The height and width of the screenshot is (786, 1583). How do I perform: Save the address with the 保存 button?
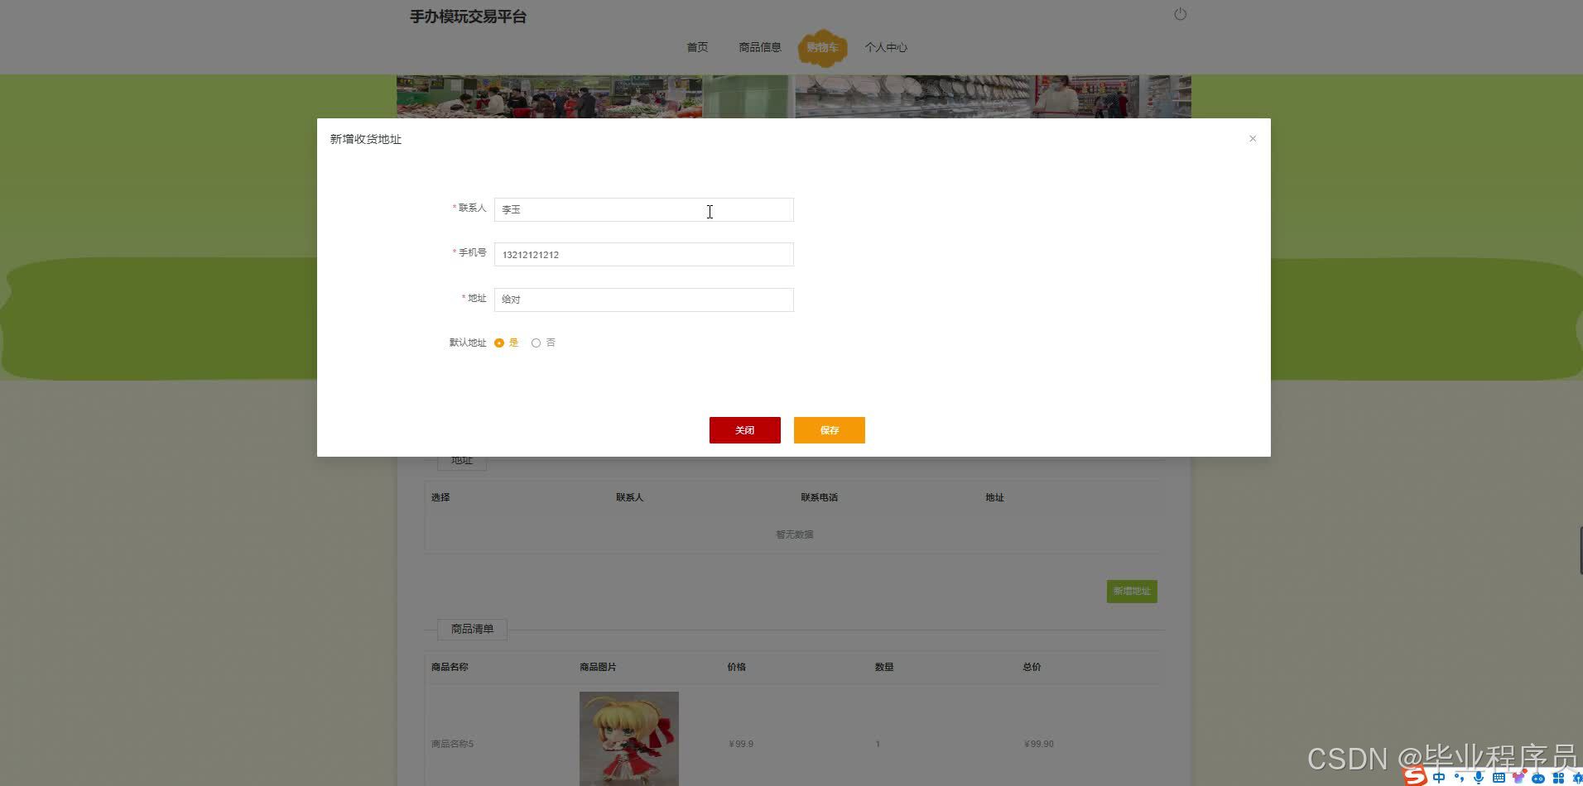pyautogui.click(x=829, y=429)
